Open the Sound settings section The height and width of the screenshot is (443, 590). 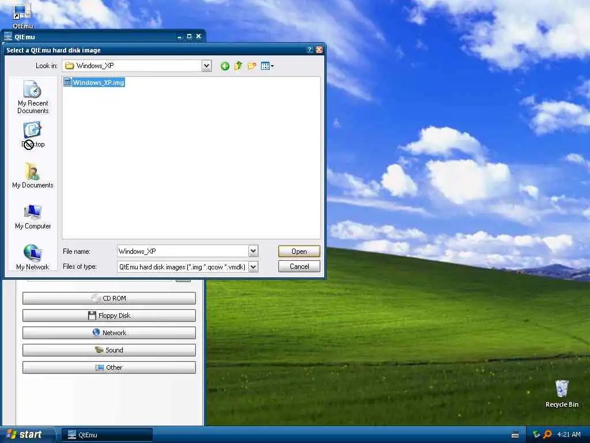click(109, 350)
